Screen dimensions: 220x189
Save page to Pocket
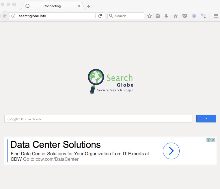(184, 16)
